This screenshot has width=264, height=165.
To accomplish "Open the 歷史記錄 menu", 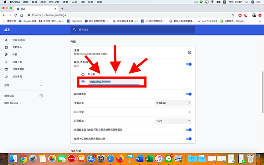I will (x=55, y=2).
